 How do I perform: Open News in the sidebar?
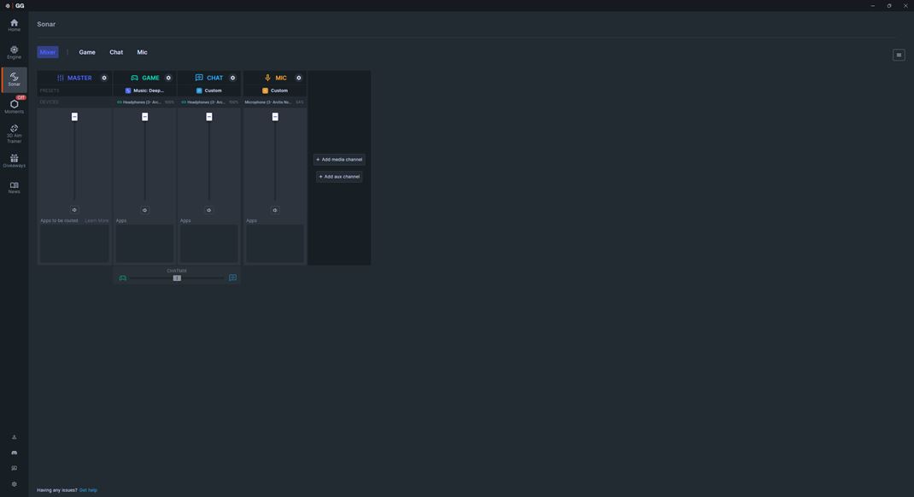click(14, 188)
